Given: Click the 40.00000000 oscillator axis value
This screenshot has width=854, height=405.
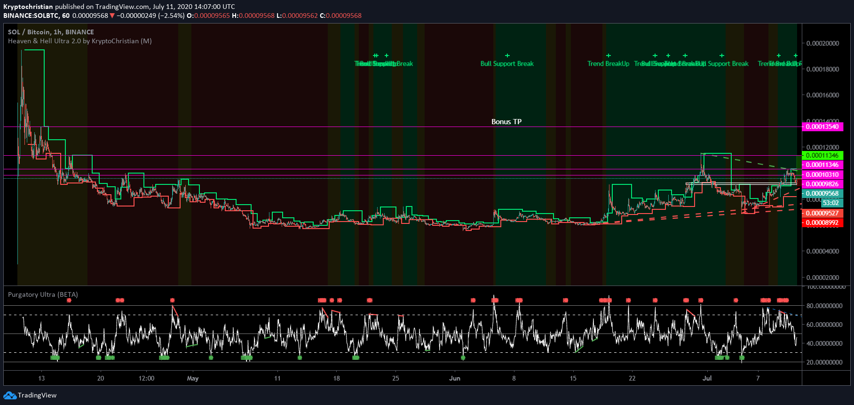Looking at the screenshot, I should (824, 343).
